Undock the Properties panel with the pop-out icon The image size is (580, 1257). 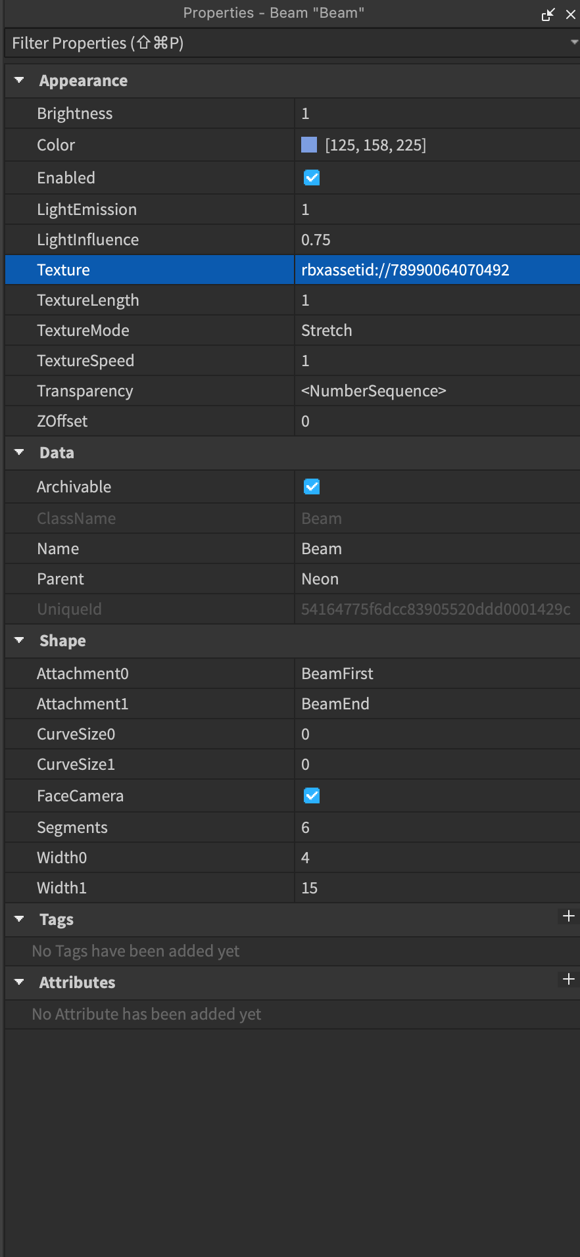click(x=548, y=14)
